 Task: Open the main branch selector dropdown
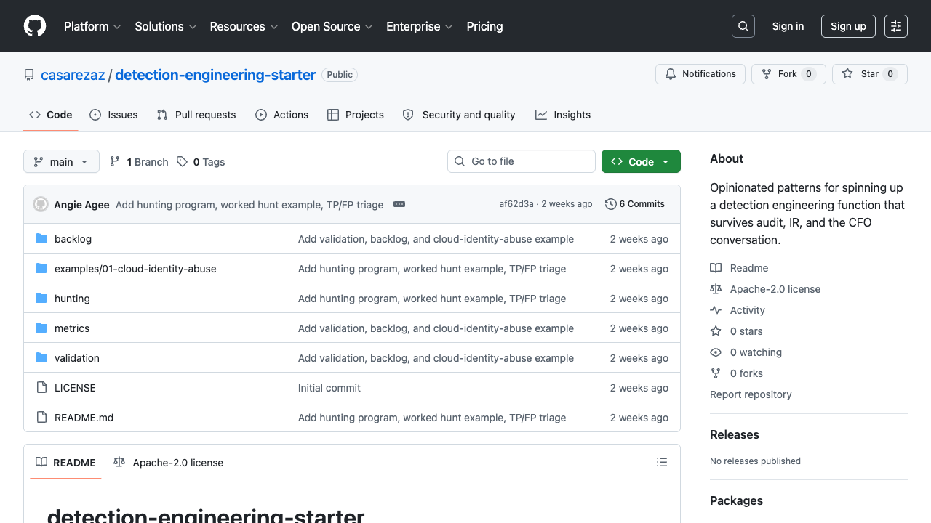coord(61,161)
